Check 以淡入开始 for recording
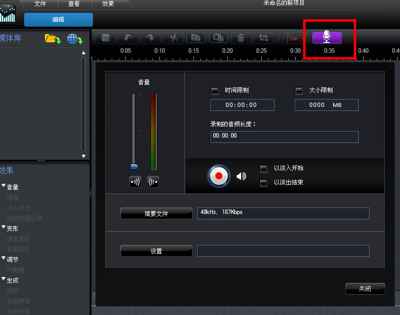This screenshot has height=315, width=400. pos(264,168)
